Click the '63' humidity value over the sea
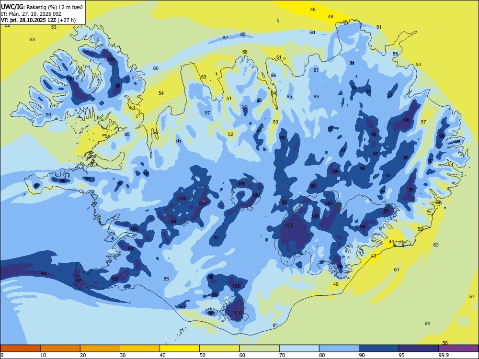 pyautogui.click(x=436, y=245)
